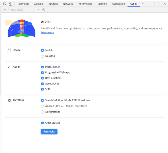Switch to the Network tab
The width and height of the screenshot is (168, 153).
click(68, 4)
